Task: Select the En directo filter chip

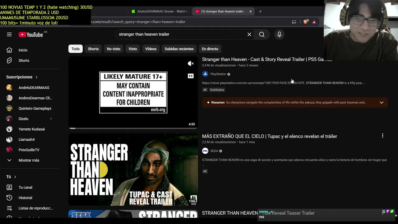Action: click(x=210, y=49)
